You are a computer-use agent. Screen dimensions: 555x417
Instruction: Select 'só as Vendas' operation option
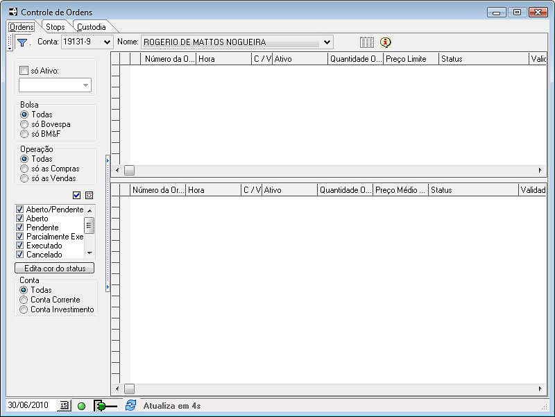pos(24,178)
